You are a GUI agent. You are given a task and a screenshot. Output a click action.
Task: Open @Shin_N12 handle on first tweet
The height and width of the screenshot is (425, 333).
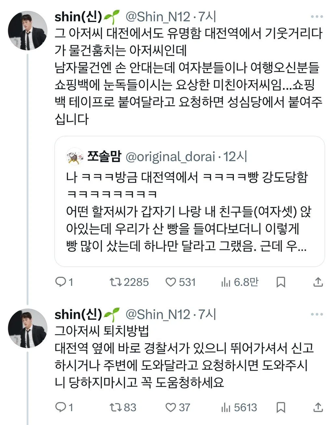click(158, 17)
